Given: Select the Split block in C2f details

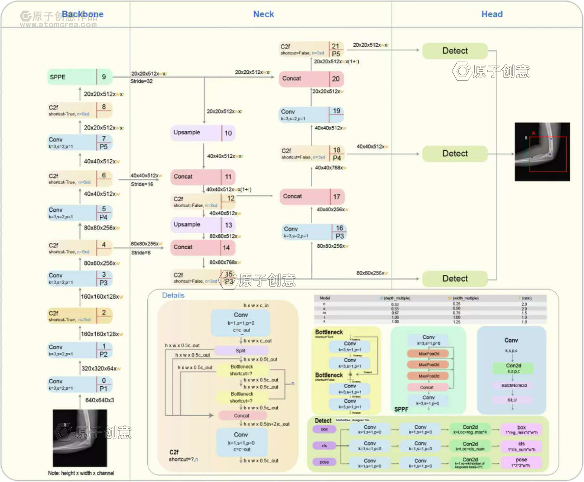Looking at the screenshot, I should [241, 351].
